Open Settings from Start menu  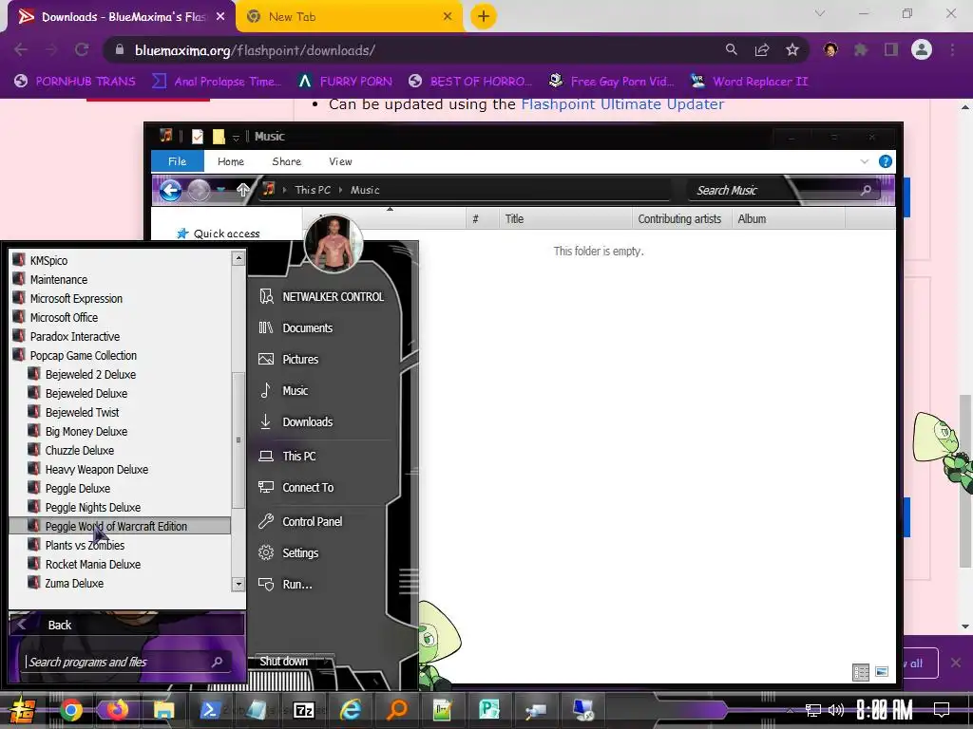[300, 552]
